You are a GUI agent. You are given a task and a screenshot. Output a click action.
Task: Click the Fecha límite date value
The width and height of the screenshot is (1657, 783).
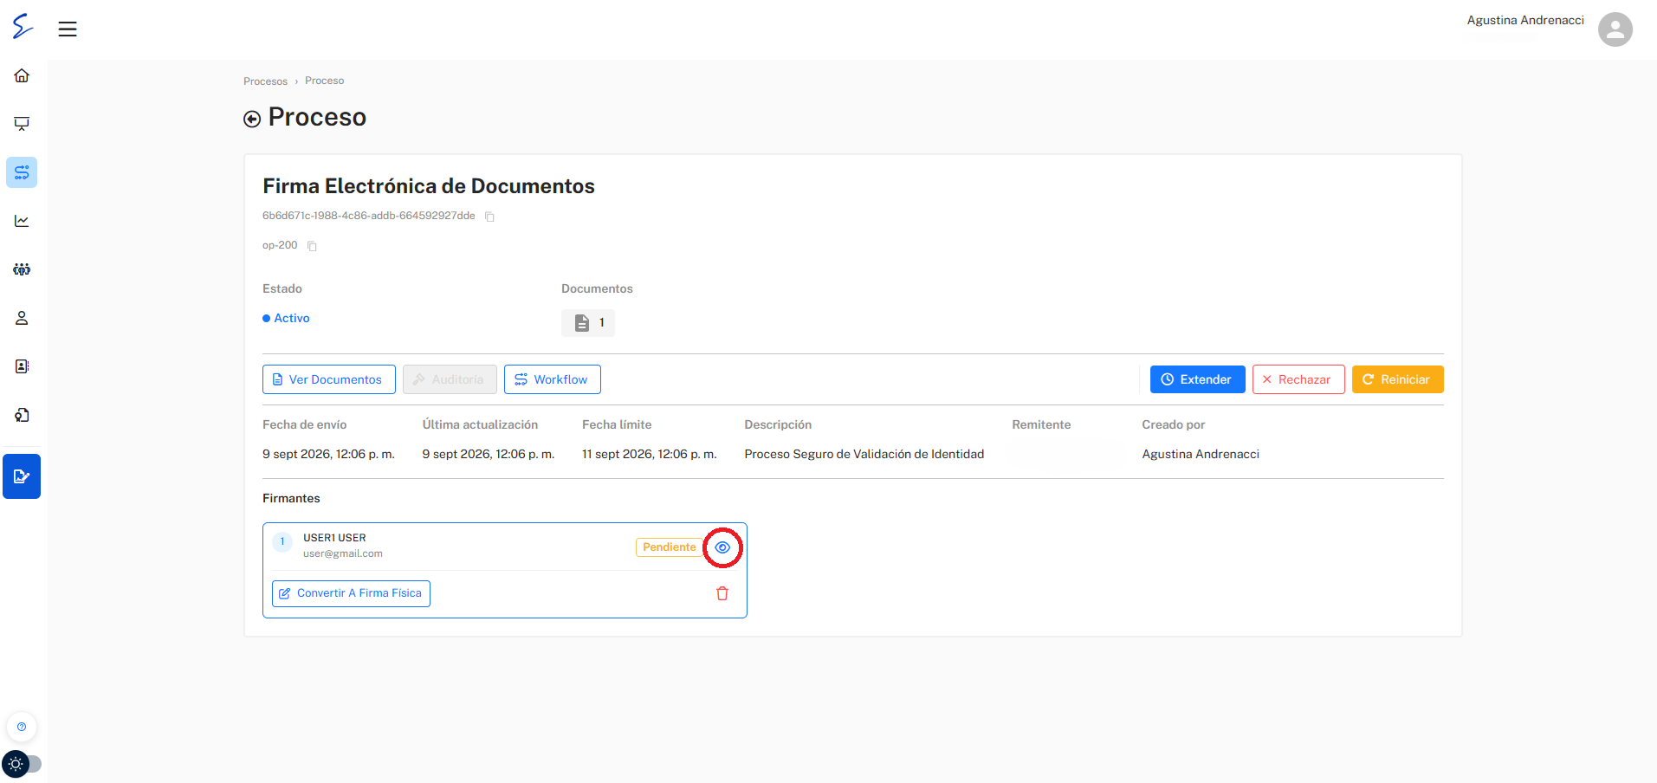click(x=650, y=454)
